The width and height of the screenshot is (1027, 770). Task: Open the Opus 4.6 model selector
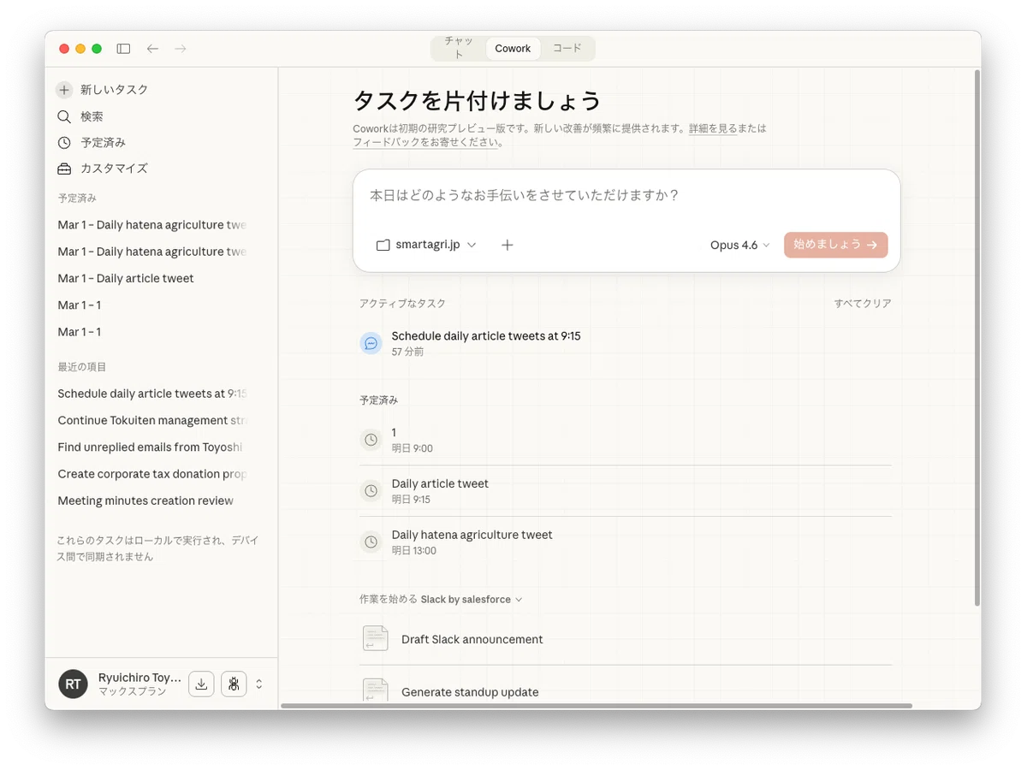740,245
